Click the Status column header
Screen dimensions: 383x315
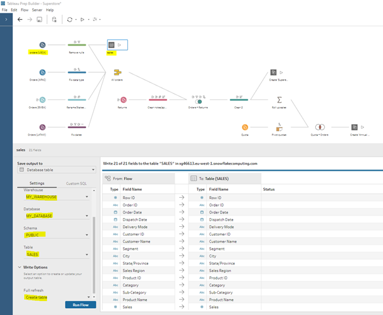pos(268,190)
